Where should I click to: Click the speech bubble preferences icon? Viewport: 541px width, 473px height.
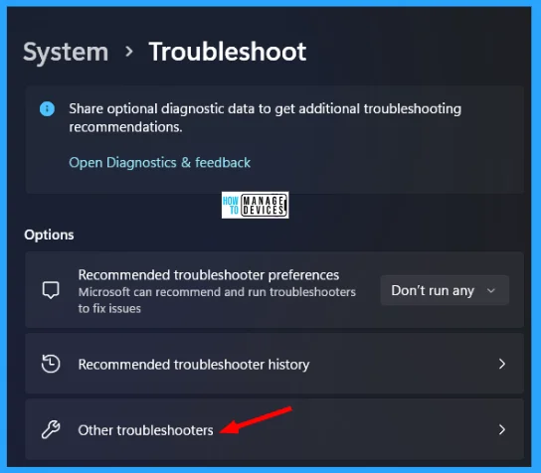(x=51, y=290)
